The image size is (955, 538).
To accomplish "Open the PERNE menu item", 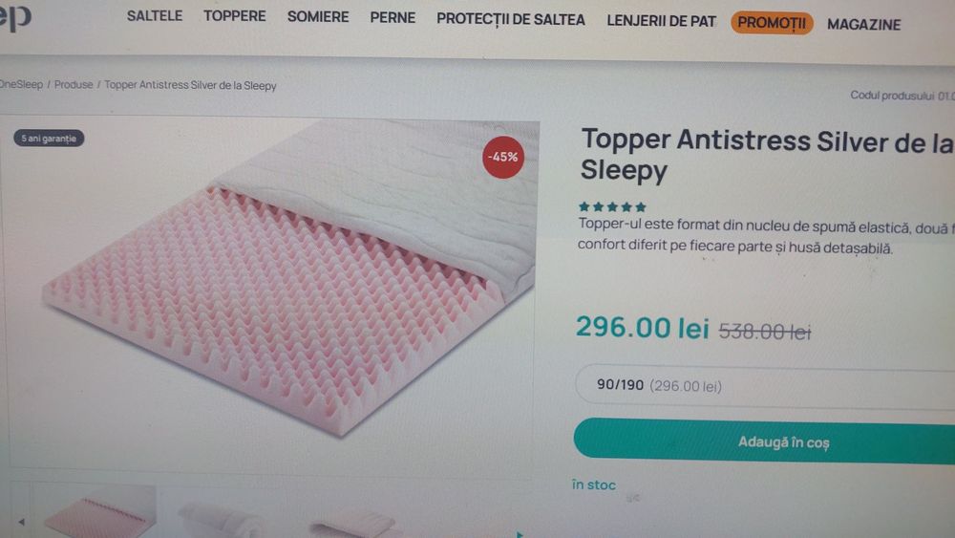I will pos(393,17).
